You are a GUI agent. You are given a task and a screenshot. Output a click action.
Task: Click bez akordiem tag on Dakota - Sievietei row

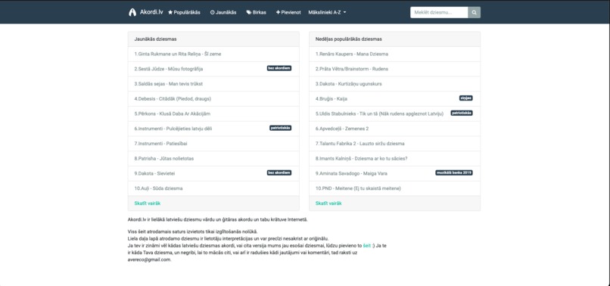pos(279,173)
